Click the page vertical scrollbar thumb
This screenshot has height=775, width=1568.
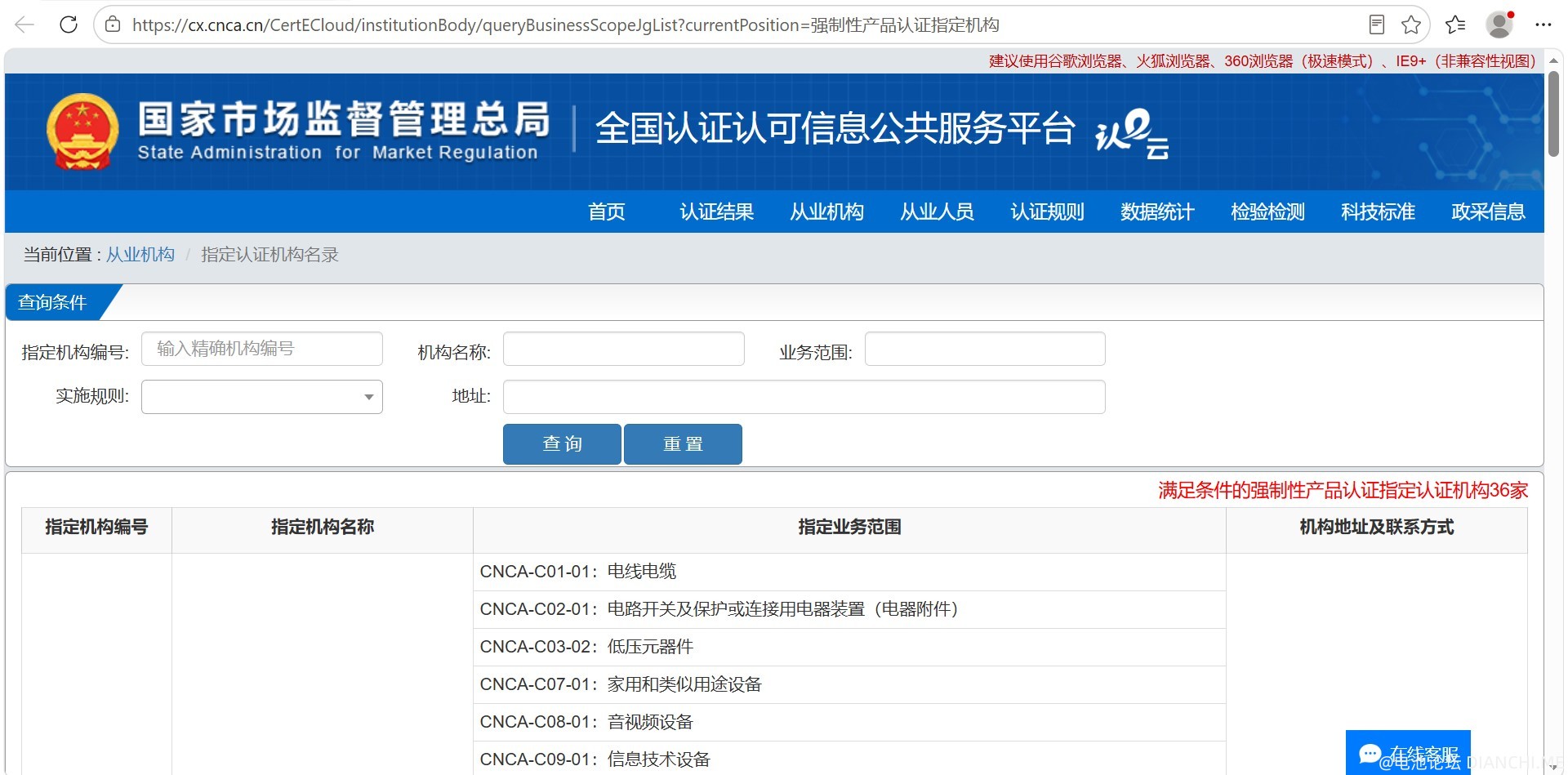(1553, 114)
